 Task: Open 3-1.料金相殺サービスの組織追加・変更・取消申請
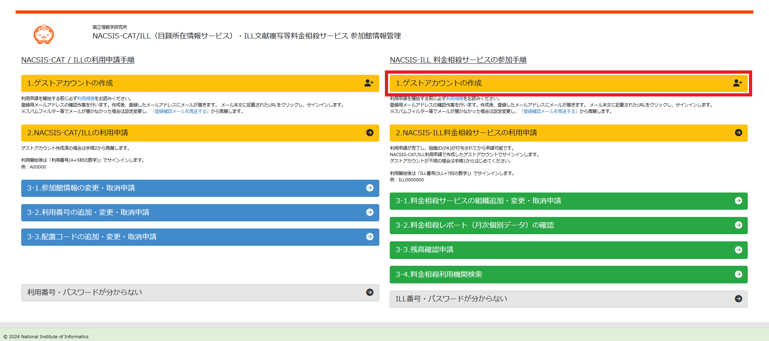tap(569, 201)
